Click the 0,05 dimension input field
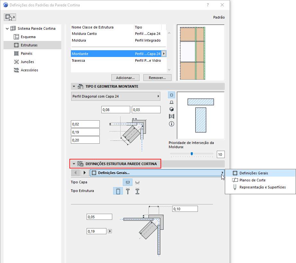 click(x=99, y=217)
